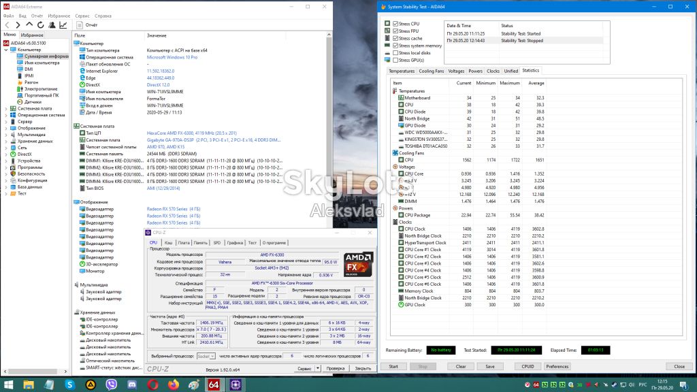Refresh the AIDA64 summary page
The width and height of the screenshot is (697, 392).
(40, 25)
